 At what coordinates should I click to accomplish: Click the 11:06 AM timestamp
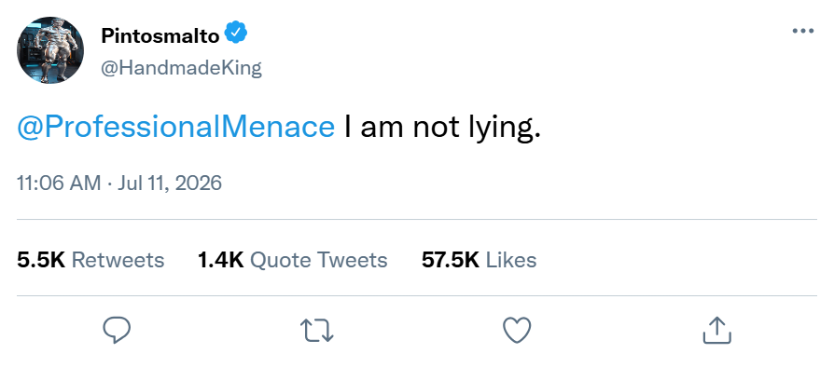pyautogui.click(x=59, y=183)
